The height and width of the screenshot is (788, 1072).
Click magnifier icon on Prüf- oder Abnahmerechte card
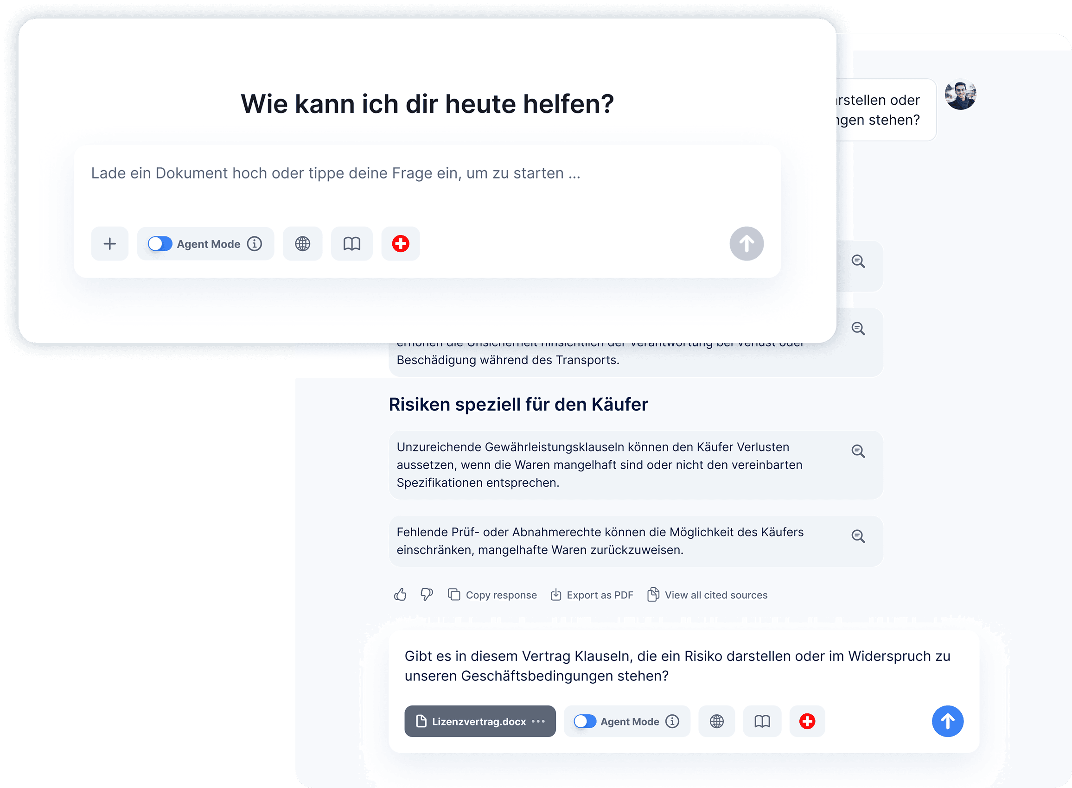[858, 536]
